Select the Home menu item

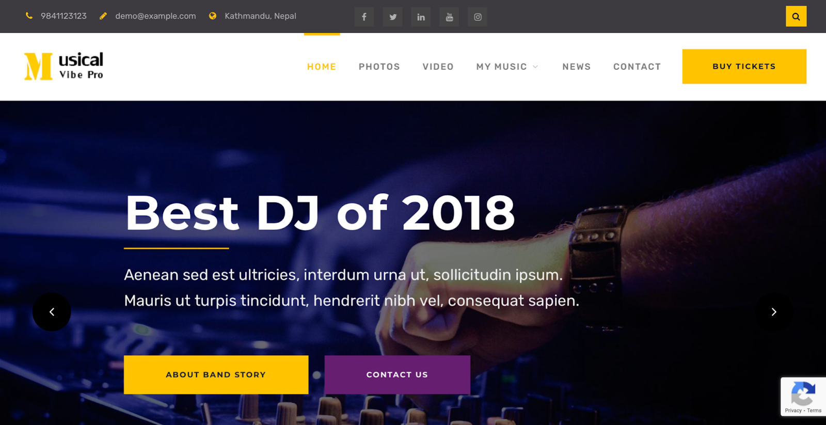322,67
